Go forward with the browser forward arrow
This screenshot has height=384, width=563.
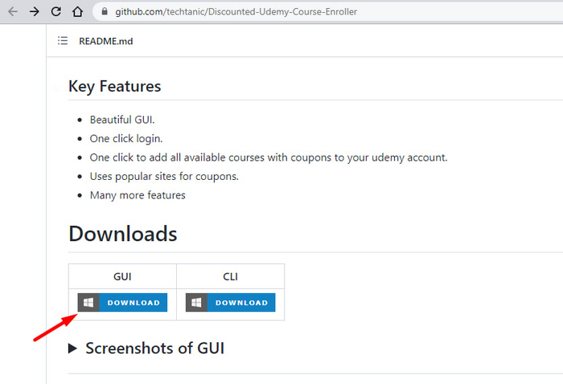click(35, 12)
